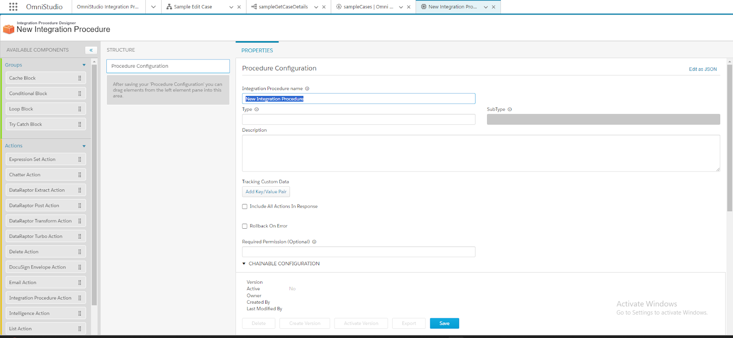Click info icon beside Required Permission
Viewport: 733px width, 338px height.
(314, 242)
